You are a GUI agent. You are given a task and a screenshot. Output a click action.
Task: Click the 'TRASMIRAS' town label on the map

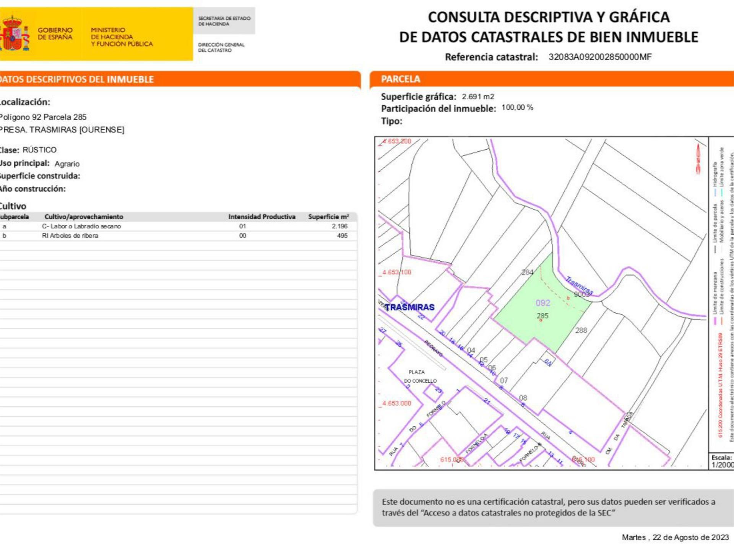point(410,307)
